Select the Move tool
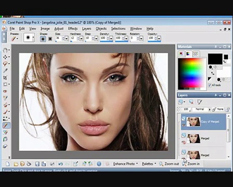The image size is (233, 187). [5, 57]
